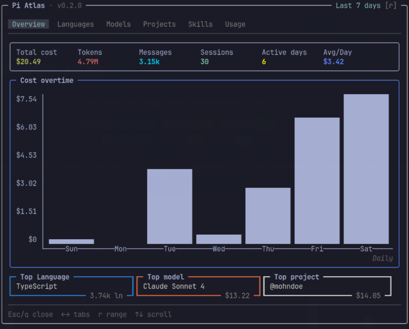The width and height of the screenshot is (409, 329).
Task: Open the Languages tab
Action: 75,24
